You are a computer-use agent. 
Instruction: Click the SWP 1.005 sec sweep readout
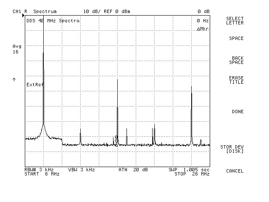tap(189, 170)
